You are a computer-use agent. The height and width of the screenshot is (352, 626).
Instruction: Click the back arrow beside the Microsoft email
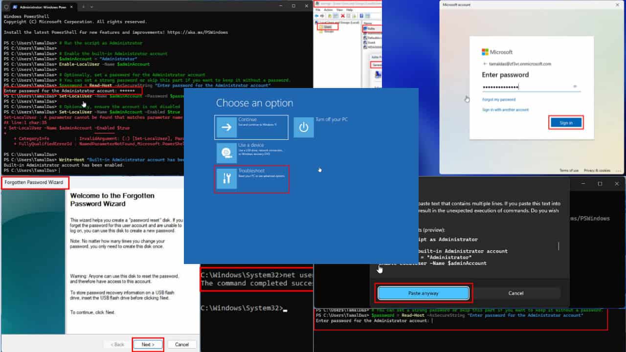click(485, 64)
